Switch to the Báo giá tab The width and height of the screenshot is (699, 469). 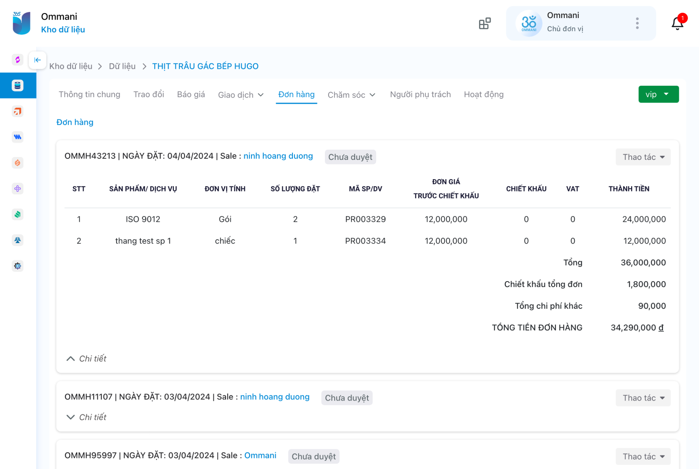point(191,94)
